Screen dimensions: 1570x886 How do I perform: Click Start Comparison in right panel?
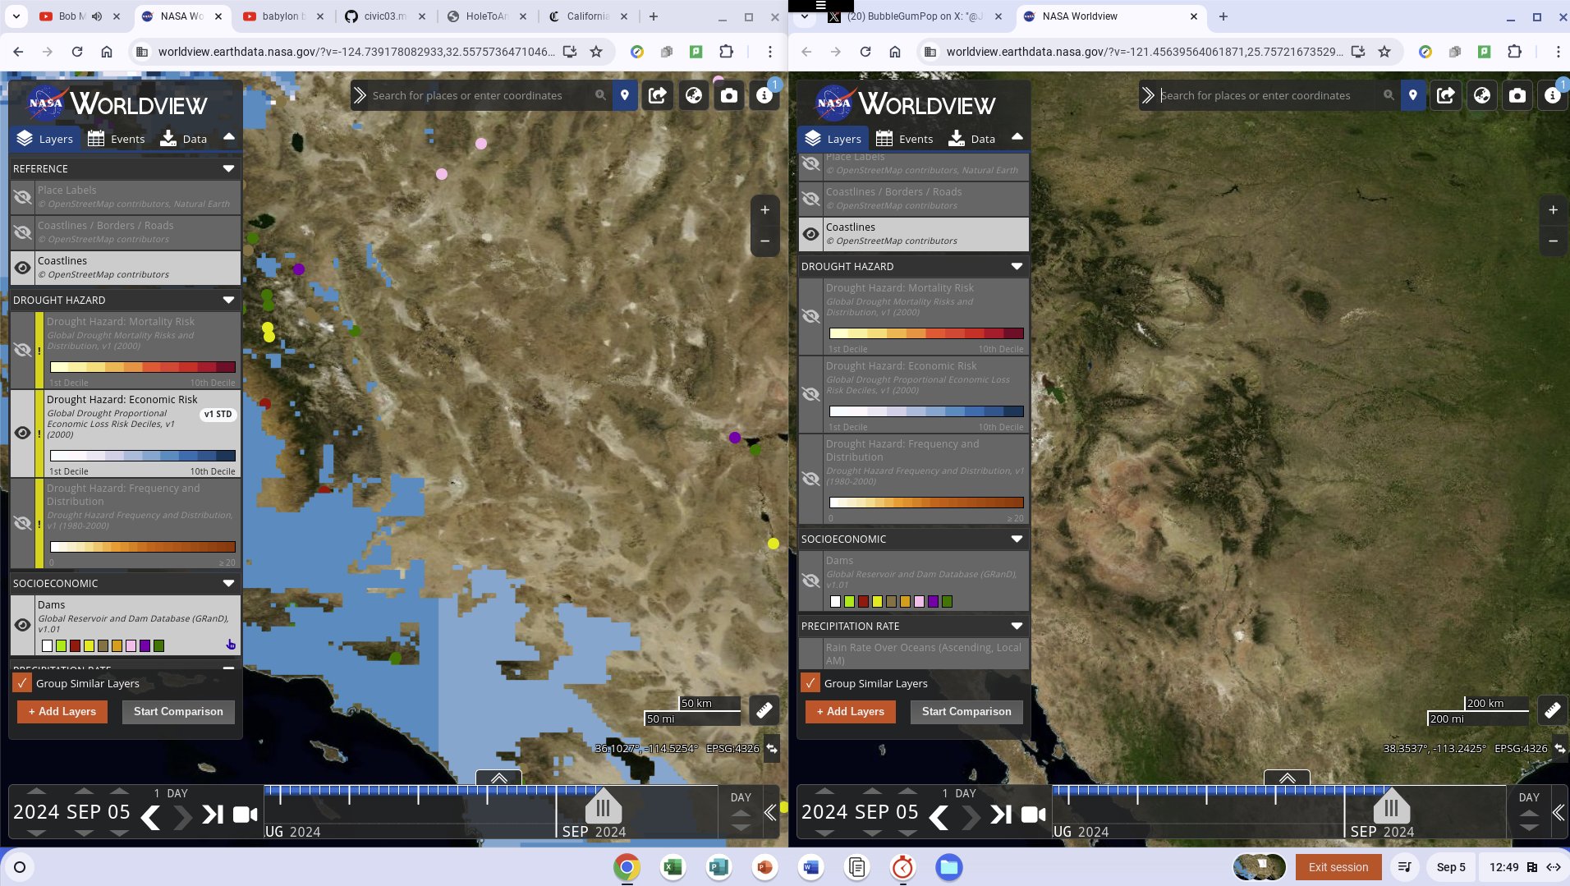(x=966, y=711)
